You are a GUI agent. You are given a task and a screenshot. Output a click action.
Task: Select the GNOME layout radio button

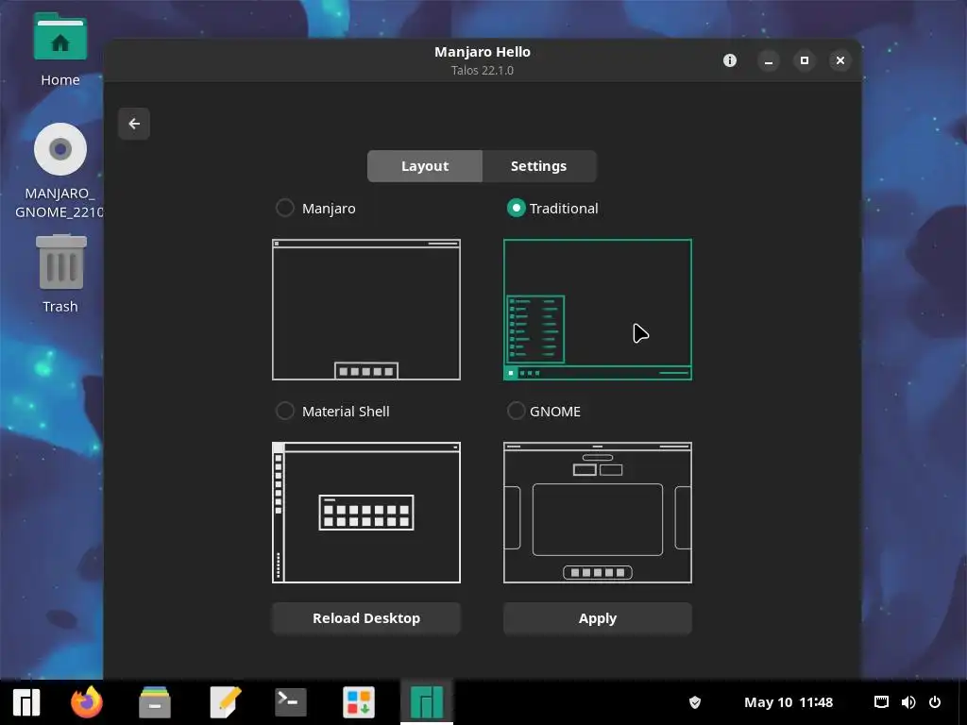[x=517, y=411]
